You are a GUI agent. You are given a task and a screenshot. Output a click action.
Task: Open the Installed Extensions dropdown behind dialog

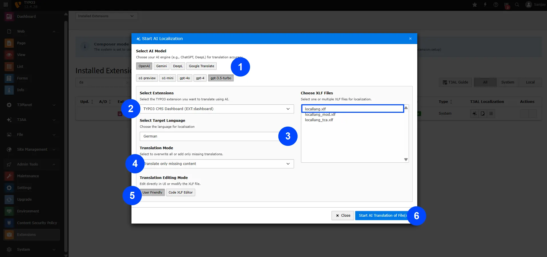[107, 16]
